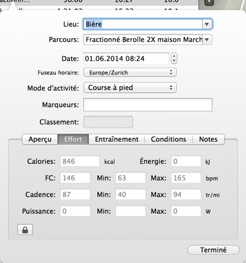Select the Effort tab
This screenshot has height=263, width=246.
[73, 139]
